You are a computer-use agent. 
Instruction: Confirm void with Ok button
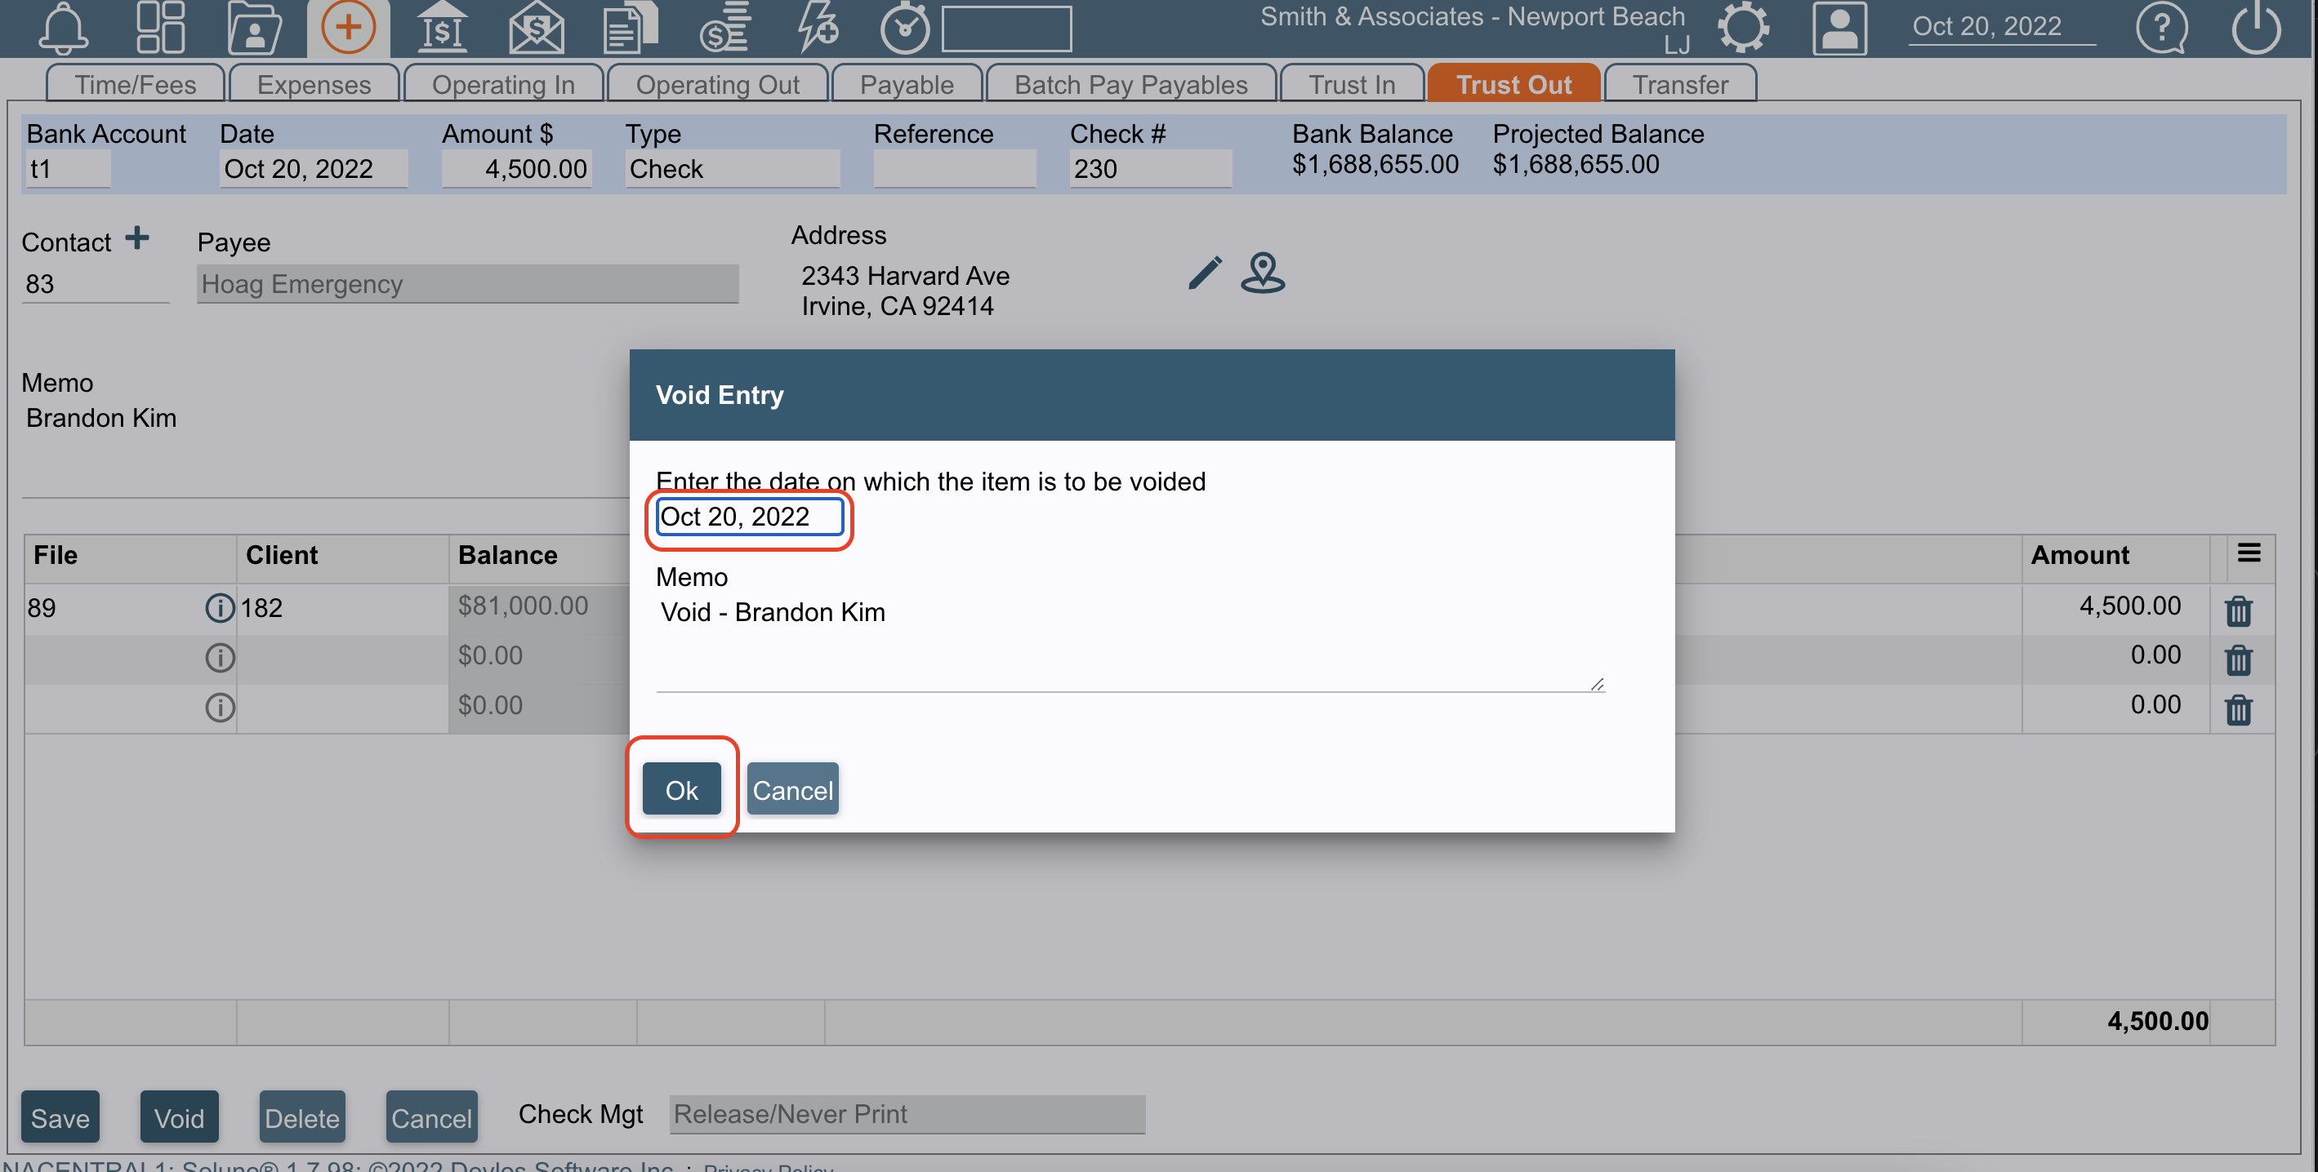(681, 789)
